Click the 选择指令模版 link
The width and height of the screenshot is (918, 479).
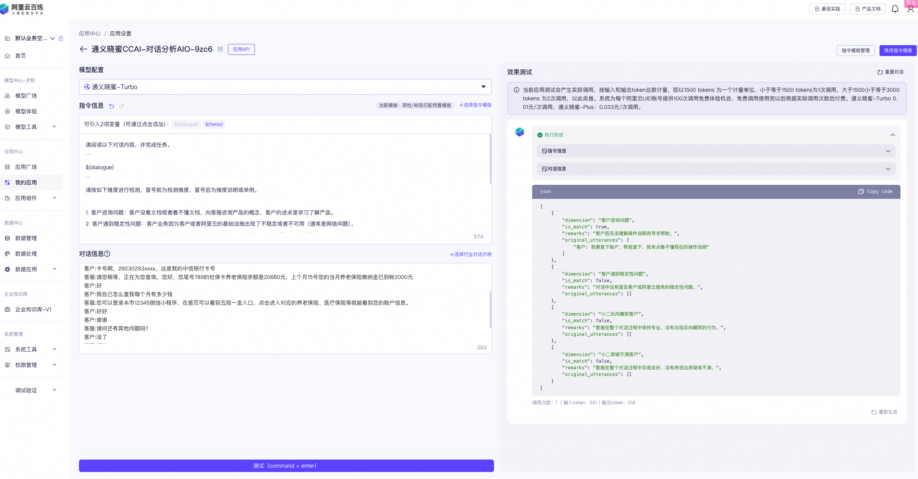(x=475, y=105)
